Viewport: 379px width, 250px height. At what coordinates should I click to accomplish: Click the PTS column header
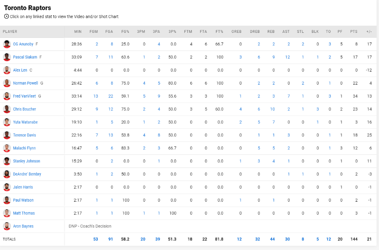(x=354, y=32)
